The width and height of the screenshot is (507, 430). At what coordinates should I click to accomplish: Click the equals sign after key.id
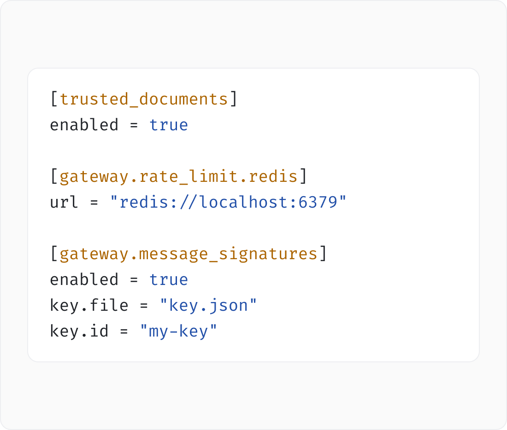tap(124, 332)
